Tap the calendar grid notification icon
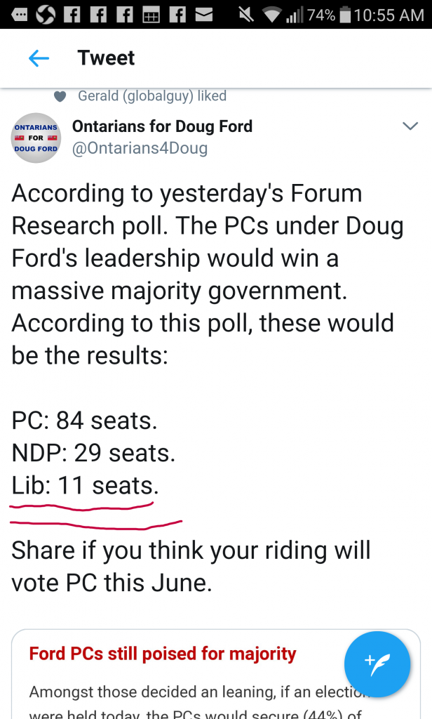 tap(151, 14)
